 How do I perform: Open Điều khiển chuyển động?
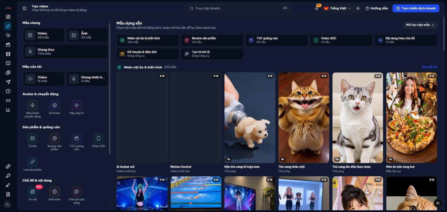tap(32, 105)
